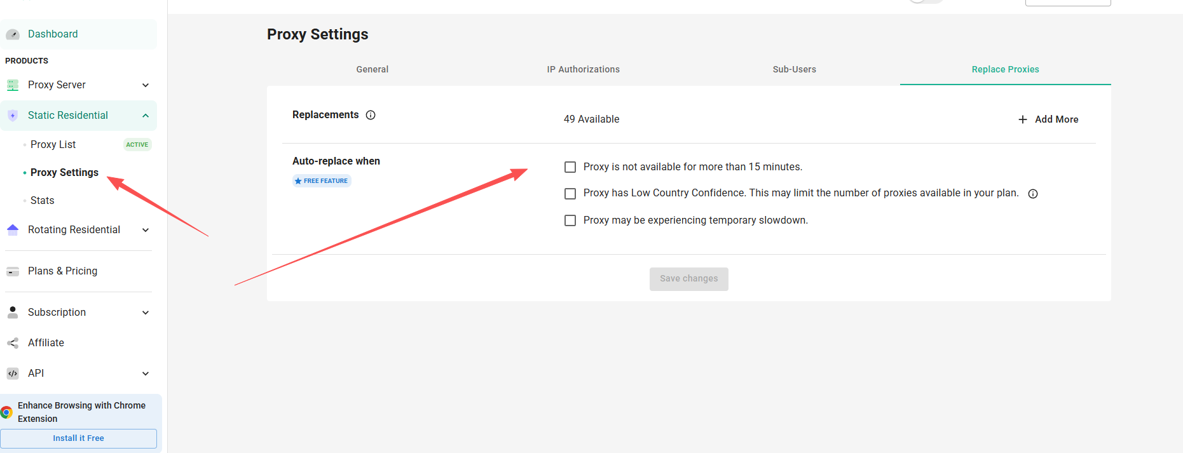
Task: Click the Plans & Pricing card icon
Action: tap(13, 271)
